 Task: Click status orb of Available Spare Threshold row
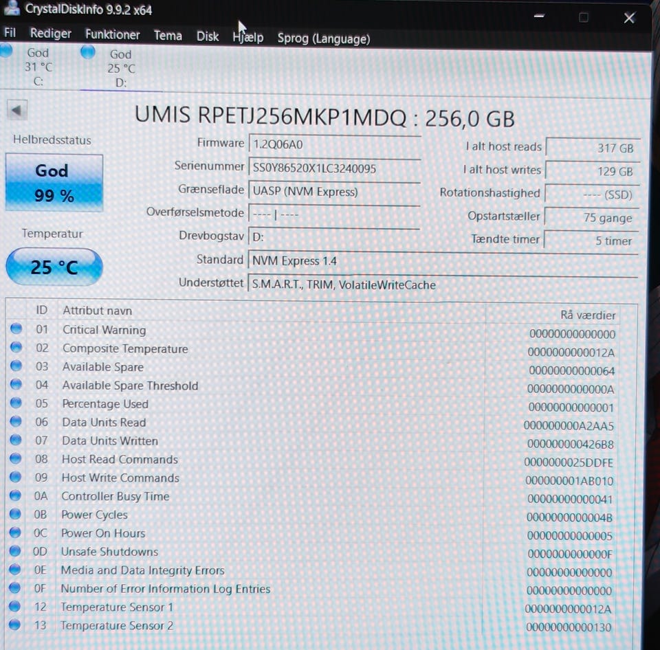point(16,384)
